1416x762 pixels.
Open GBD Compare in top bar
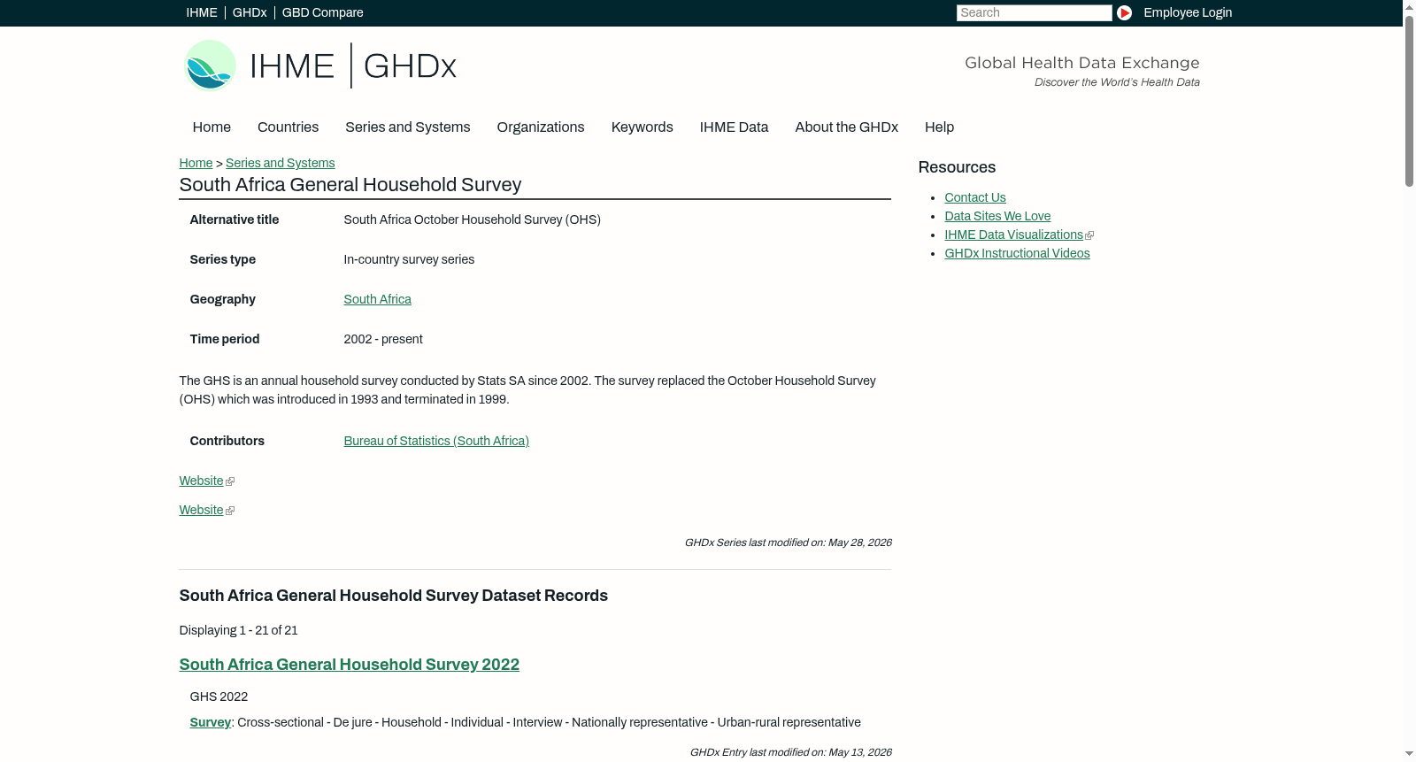click(323, 12)
